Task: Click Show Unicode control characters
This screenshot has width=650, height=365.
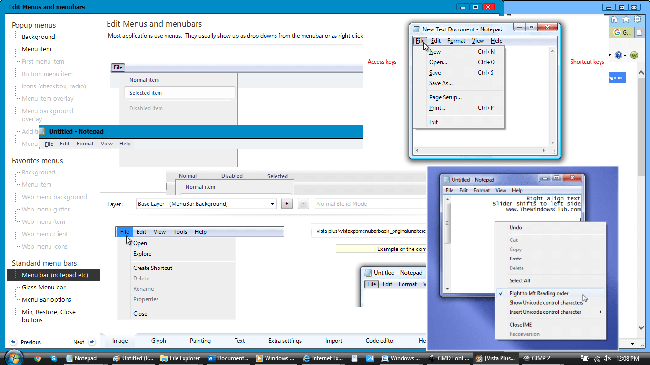Action: click(546, 303)
